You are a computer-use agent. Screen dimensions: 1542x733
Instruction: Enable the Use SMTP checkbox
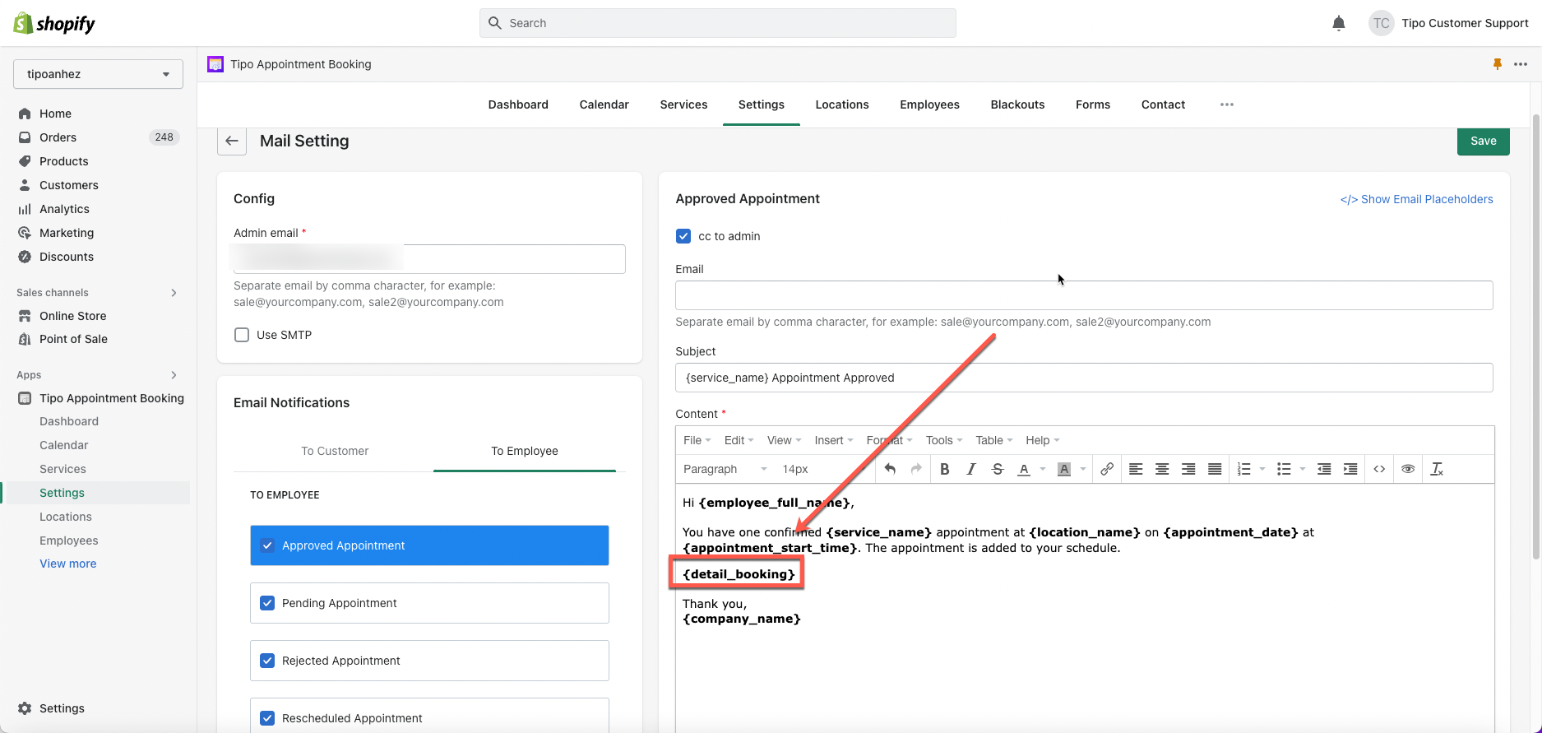point(242,335)
